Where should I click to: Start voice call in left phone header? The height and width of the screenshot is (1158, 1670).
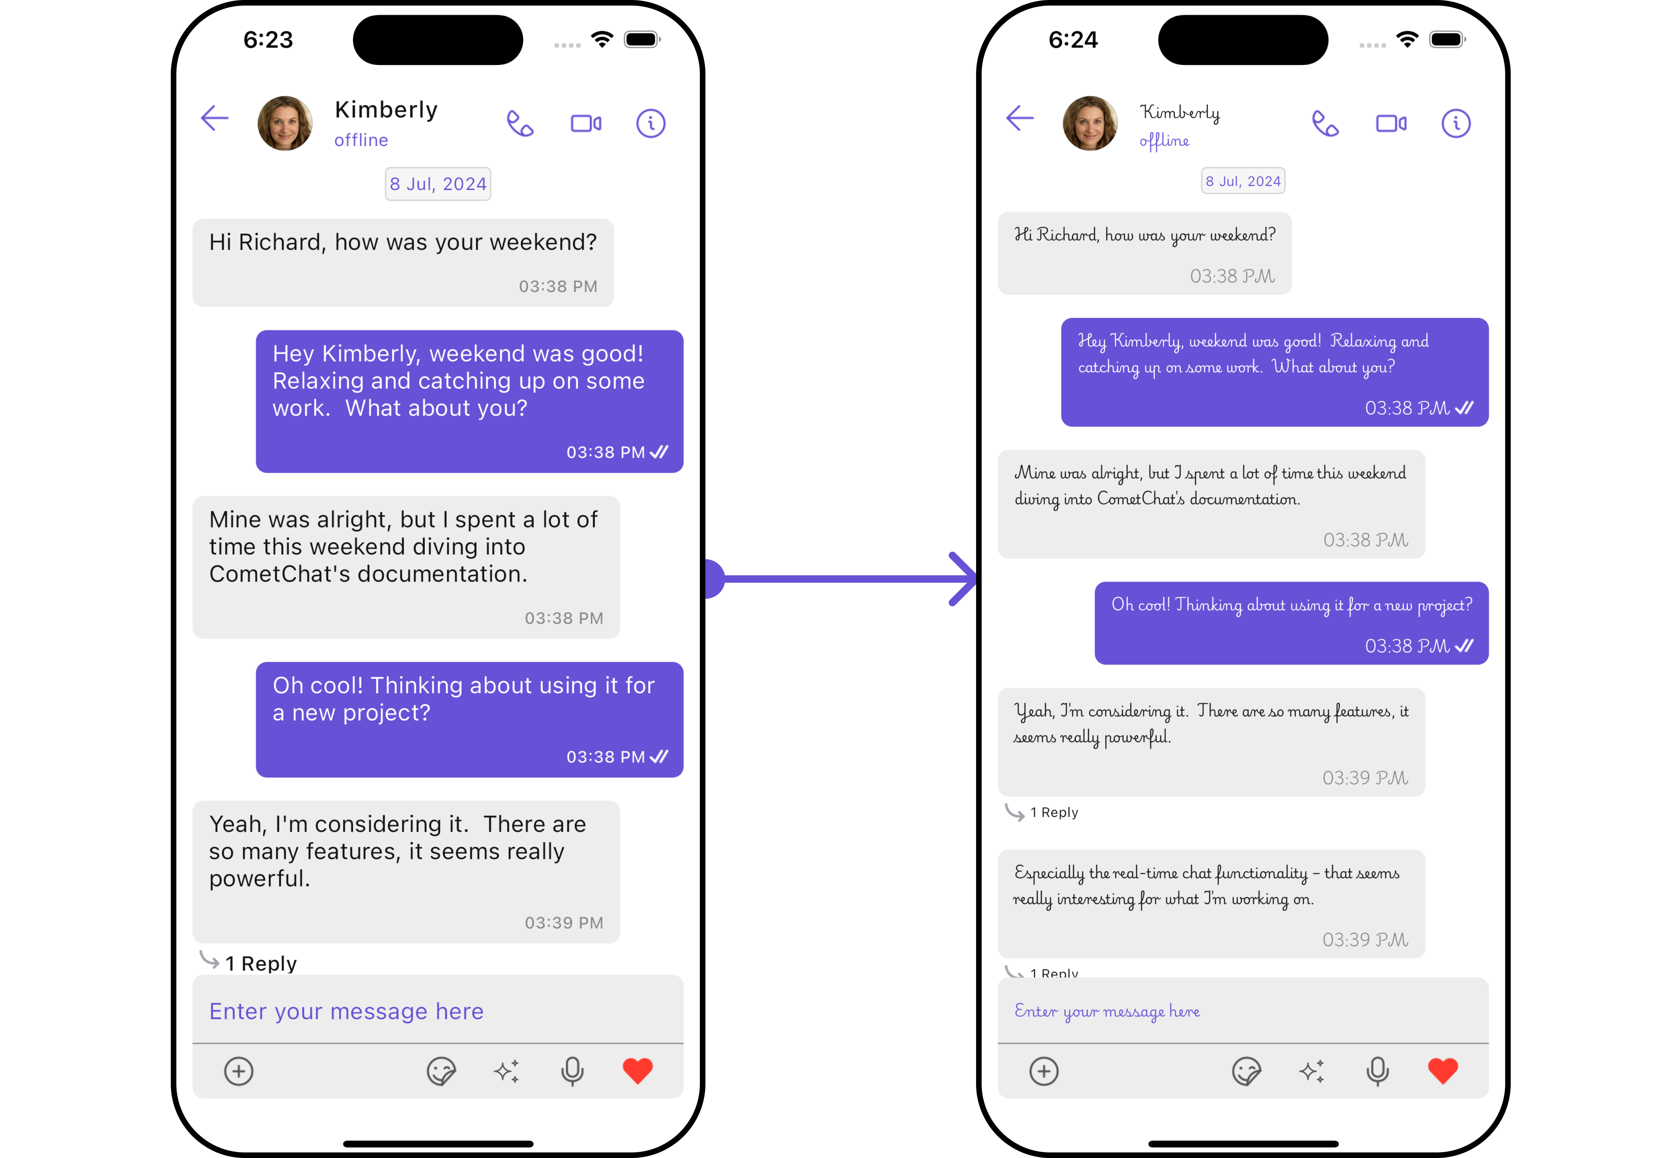(520, 123)
